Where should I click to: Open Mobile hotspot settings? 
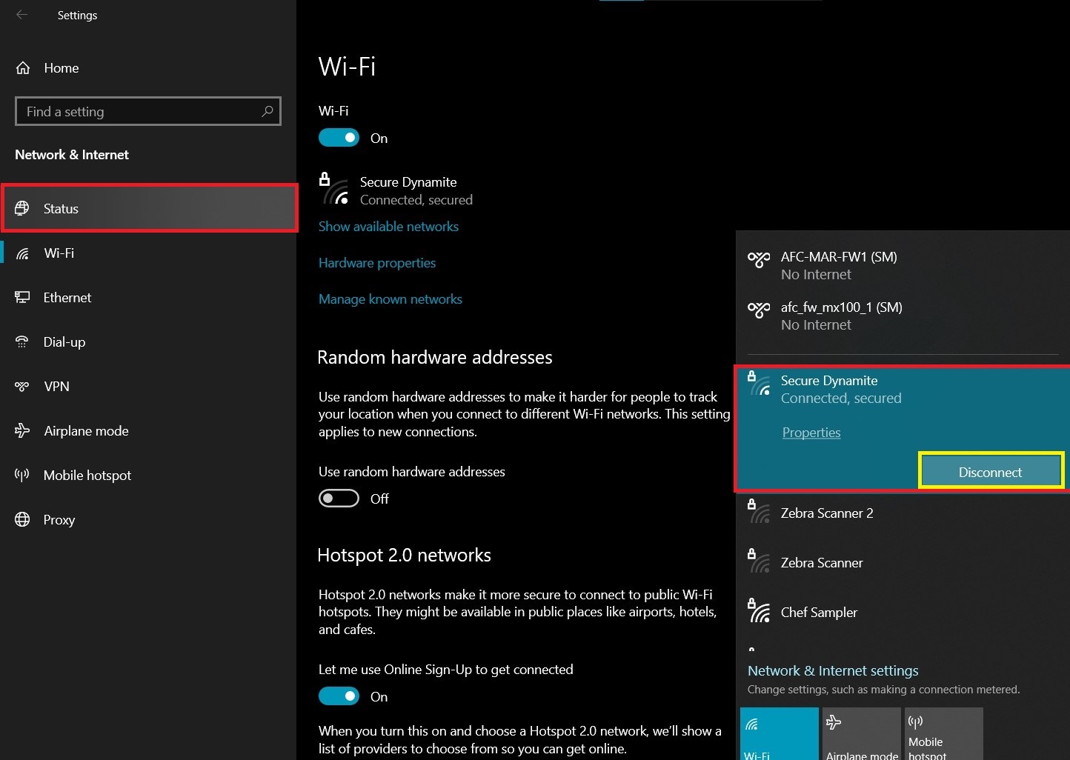[x=87, y=475]
